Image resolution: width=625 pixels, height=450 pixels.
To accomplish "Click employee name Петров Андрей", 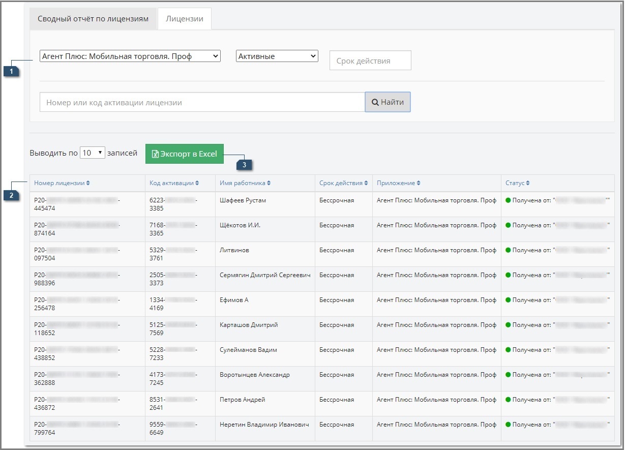I will (243, 400).
